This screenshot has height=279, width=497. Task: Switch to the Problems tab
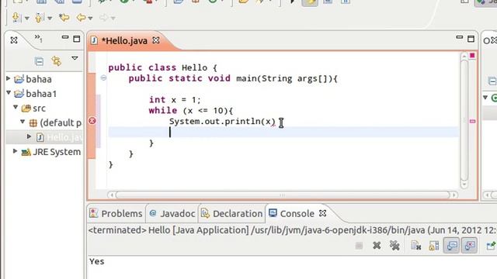tap(116, 214)
